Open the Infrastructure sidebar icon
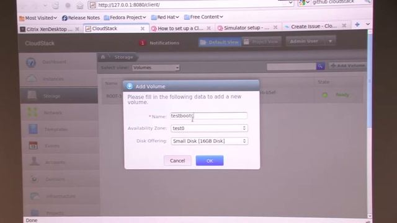Viewport: 397px width, 223px height. pos(35,196)
